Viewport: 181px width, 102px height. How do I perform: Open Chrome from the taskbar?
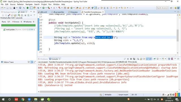coord(23,99)
